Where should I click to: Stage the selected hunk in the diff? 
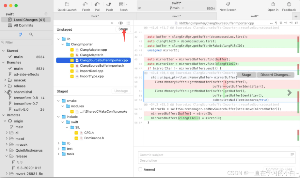coord(246,75)
